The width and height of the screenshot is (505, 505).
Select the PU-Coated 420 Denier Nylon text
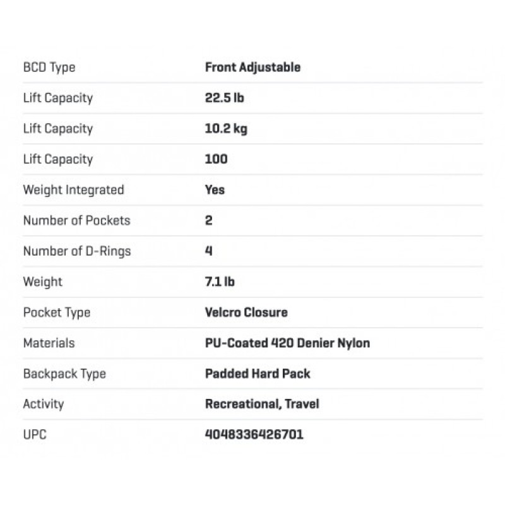pos(287,343)
